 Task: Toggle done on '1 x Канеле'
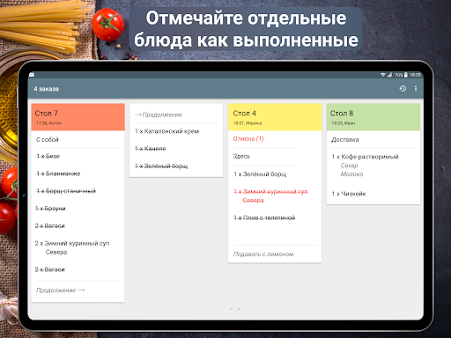(x=150, y=149)
